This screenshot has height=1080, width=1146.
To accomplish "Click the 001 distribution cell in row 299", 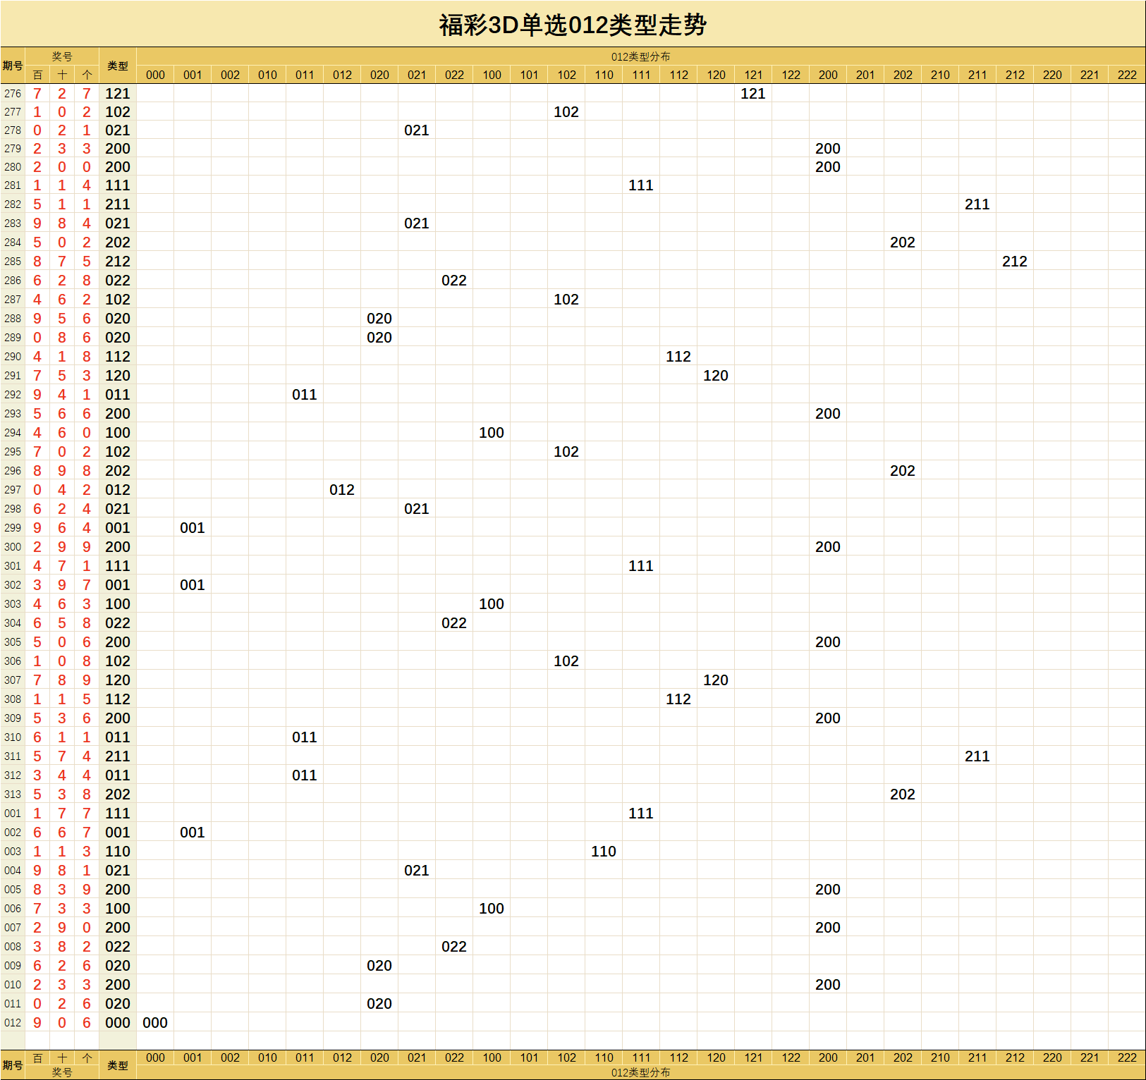I will point(193,527).
